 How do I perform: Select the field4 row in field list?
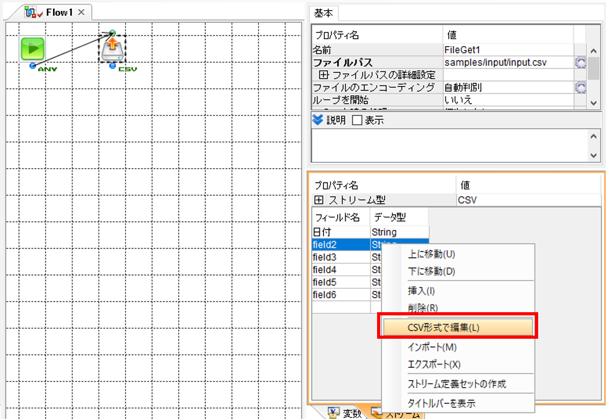[340, 269]
